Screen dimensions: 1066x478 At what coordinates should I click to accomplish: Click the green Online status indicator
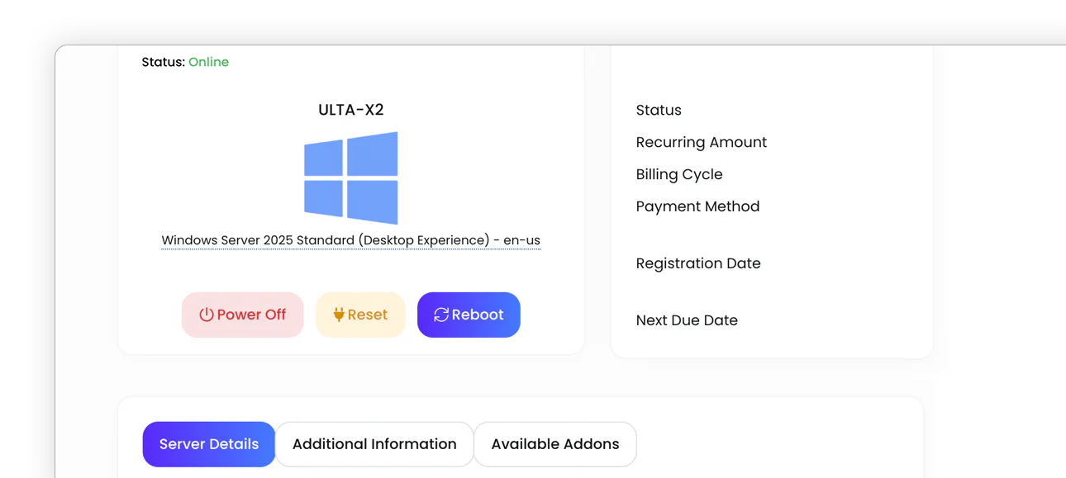pos(208,62)
